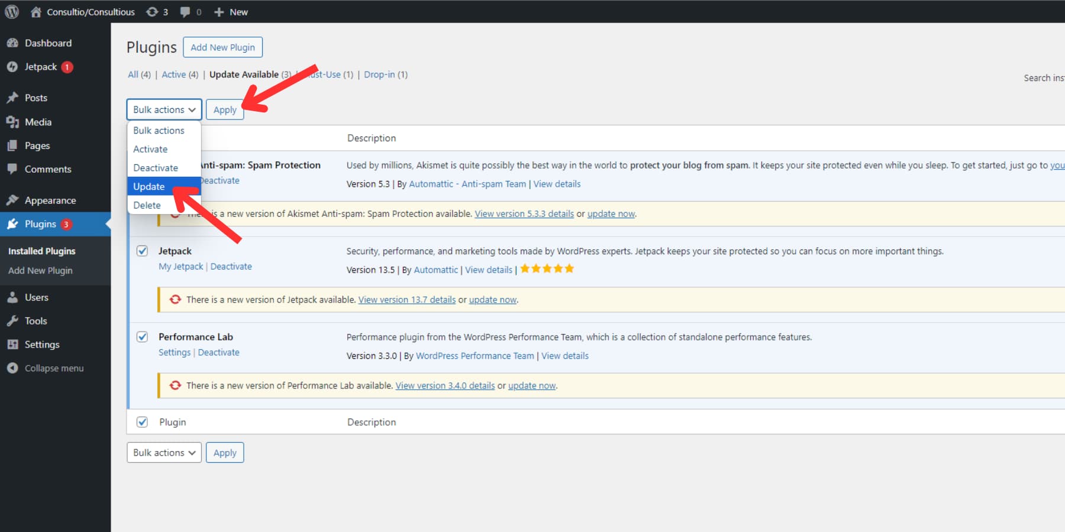
Task: Open the Appearance paintbrush icon
Action: [13, 200]
